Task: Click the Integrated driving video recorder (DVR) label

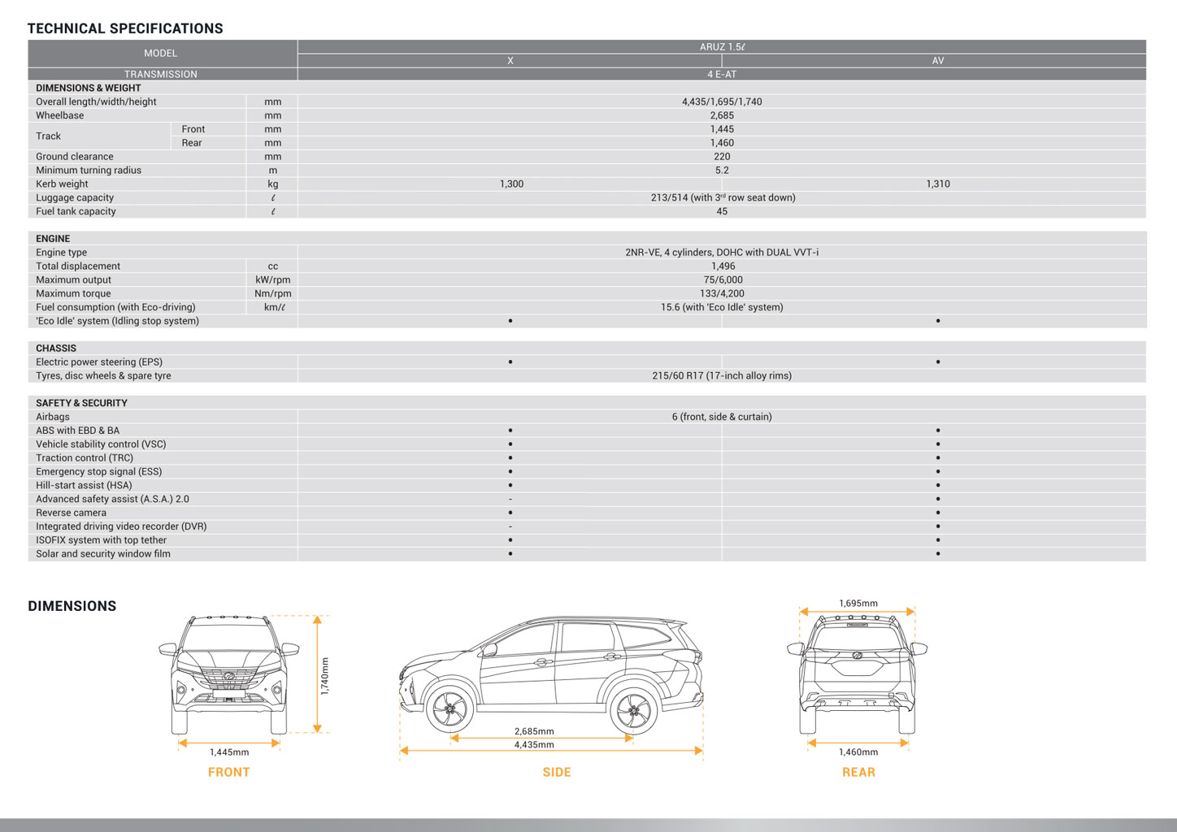Action: tap(121, 526)
